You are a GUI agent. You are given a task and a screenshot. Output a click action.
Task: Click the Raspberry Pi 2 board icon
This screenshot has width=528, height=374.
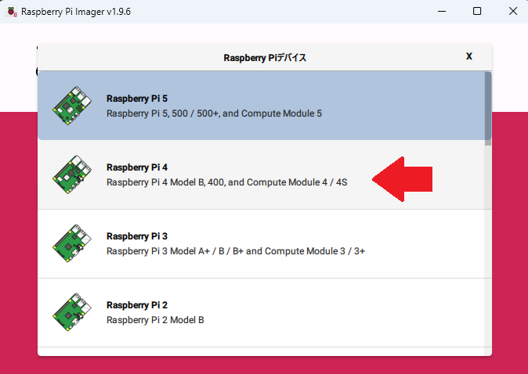point(71,312)
